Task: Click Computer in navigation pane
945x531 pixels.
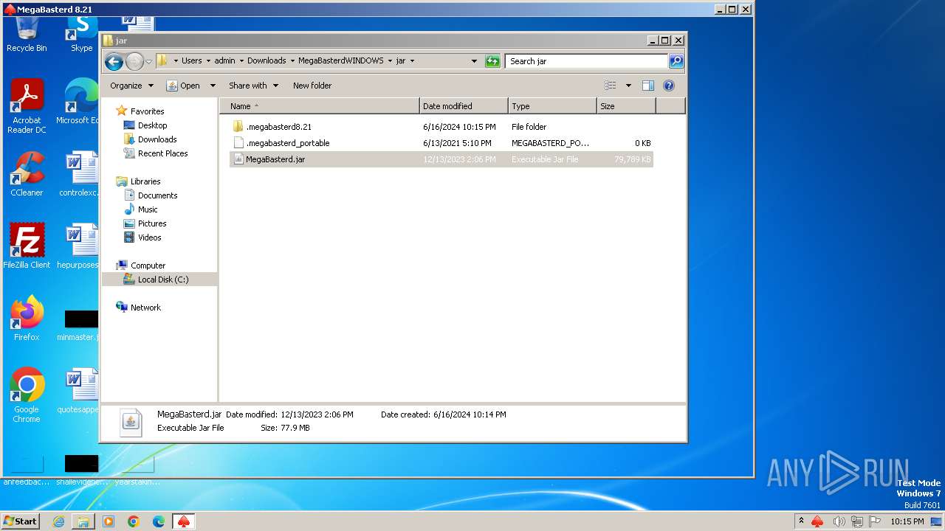Action: [x=148, y=265]
